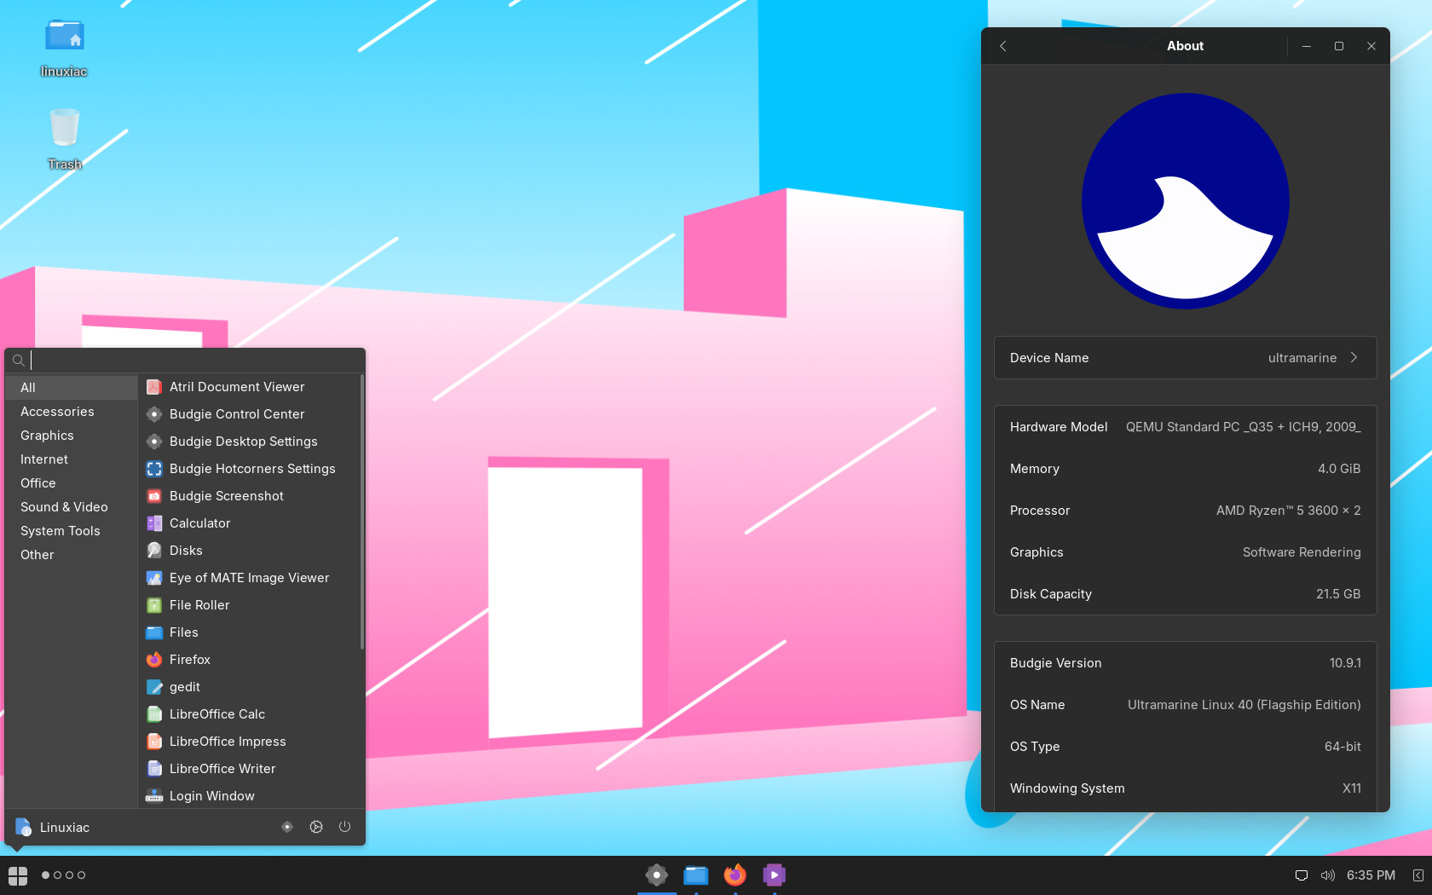
Task: Click the app list scrollbar
Action: click(x=361, y=511)
